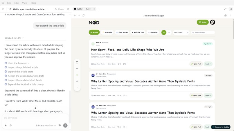
Task: Filter stories by Lived Stories
Action: pyautogui.click(x=122, y=32)
